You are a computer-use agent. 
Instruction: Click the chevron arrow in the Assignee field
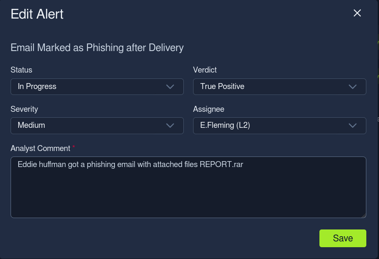353,126
